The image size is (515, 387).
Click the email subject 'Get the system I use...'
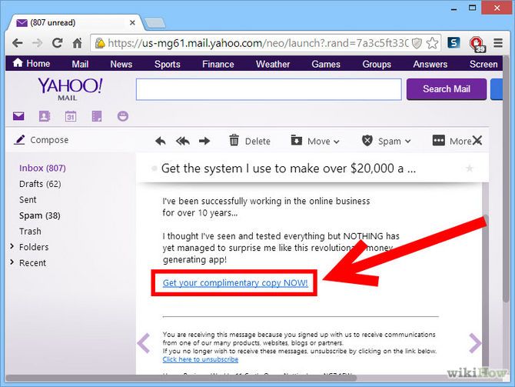[x=288, y=168]
